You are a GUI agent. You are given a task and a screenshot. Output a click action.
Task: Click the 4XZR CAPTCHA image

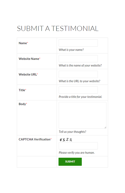pos(66,140)
